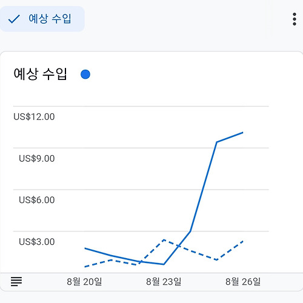Click the US$6.00 axis label
Image resolution: width=303 pixels, height=303 pixels.
click(x=37, y=200)
